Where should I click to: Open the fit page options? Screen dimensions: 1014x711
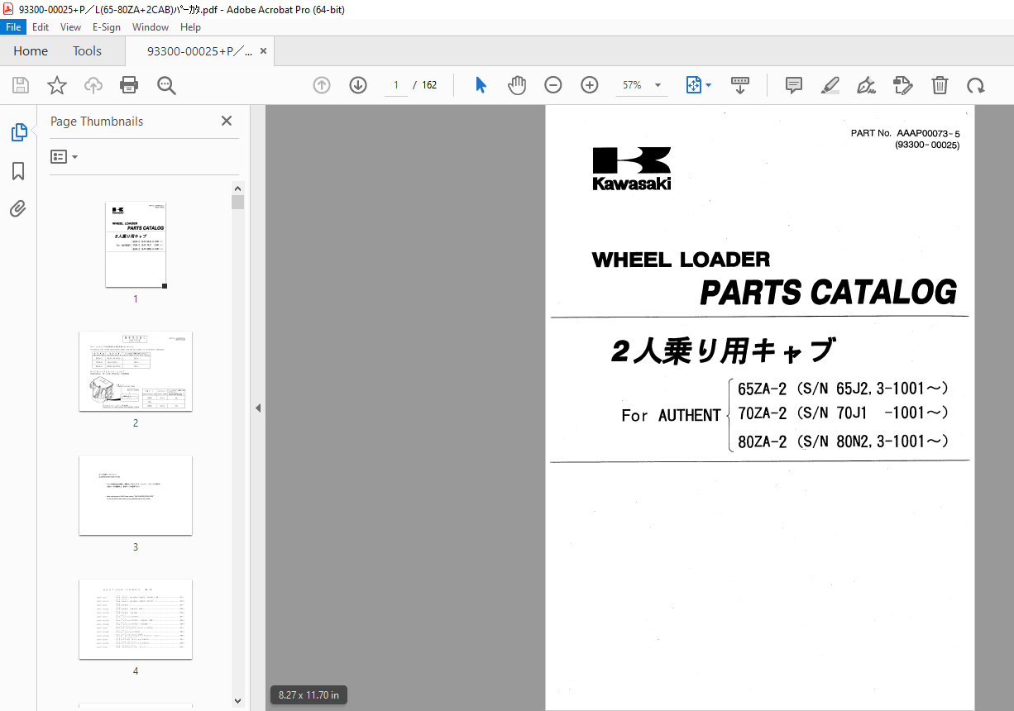(x=699, y=85)
